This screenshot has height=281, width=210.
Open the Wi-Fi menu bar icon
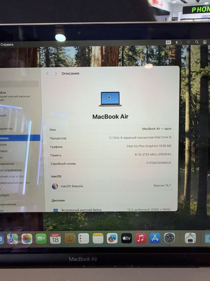coord(188,42)
